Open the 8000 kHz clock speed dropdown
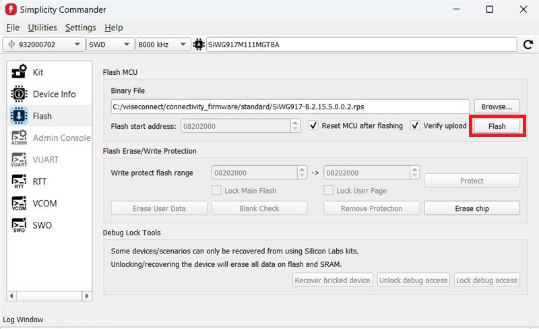 click(163, 44)
